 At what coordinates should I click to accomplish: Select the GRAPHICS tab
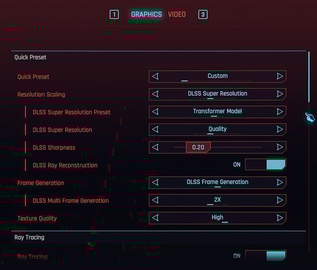coord(146,14)
